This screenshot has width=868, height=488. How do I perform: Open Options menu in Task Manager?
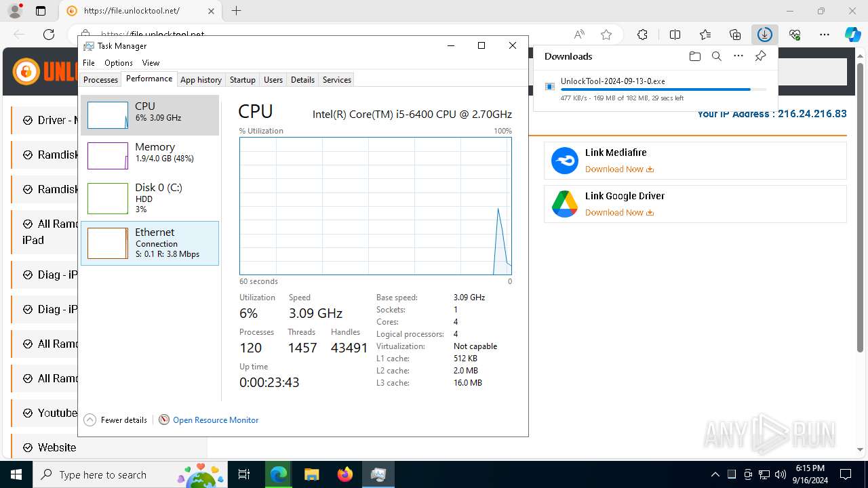(119, 62)
